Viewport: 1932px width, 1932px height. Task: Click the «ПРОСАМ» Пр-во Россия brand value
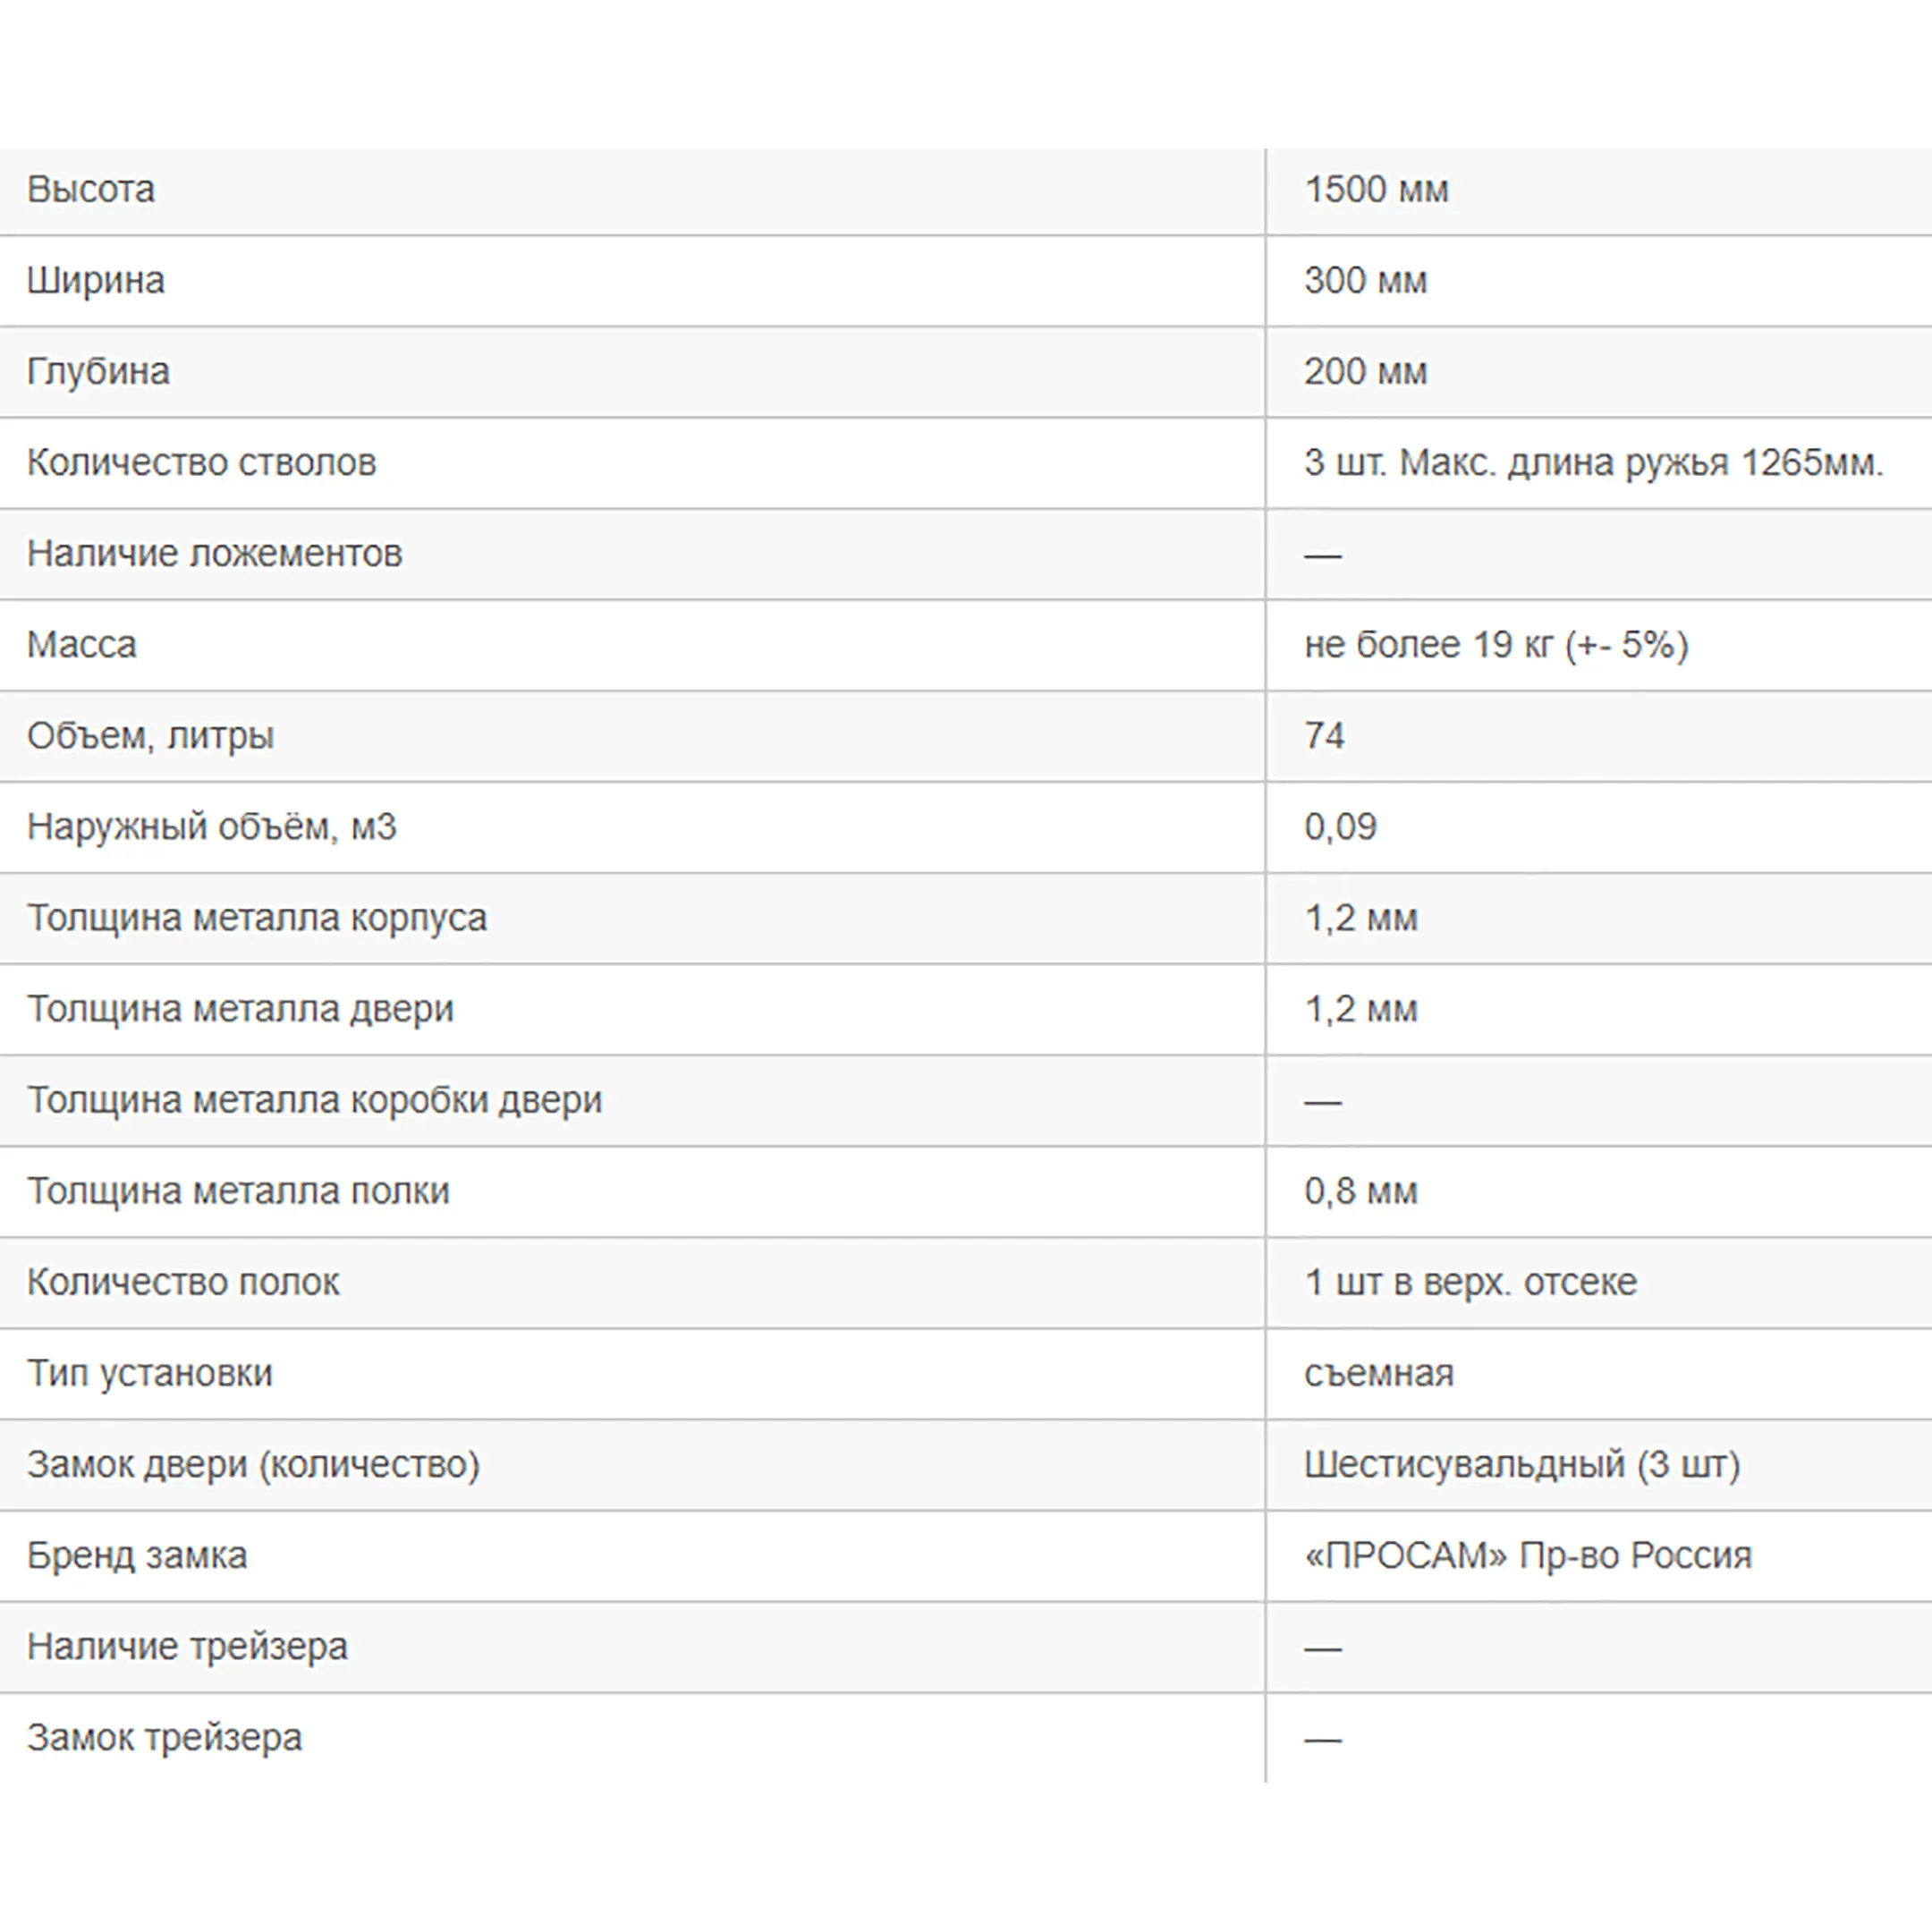[x=1528, y=1555]
